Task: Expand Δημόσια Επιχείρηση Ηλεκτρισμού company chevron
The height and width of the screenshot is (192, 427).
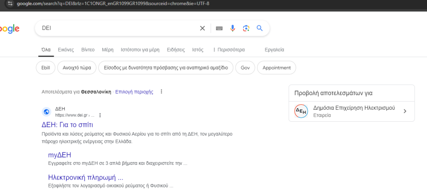Action: tap(405, 111)
